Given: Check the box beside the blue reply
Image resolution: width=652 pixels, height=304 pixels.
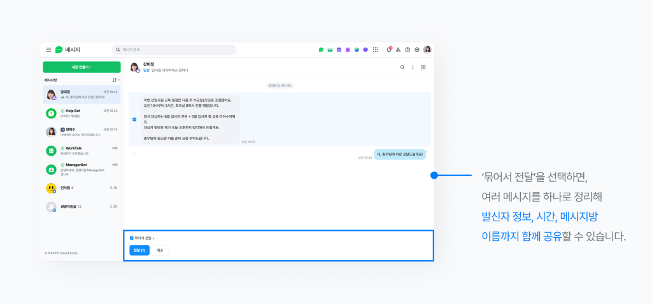Looking at the screenshot, I should coord(134,154).
